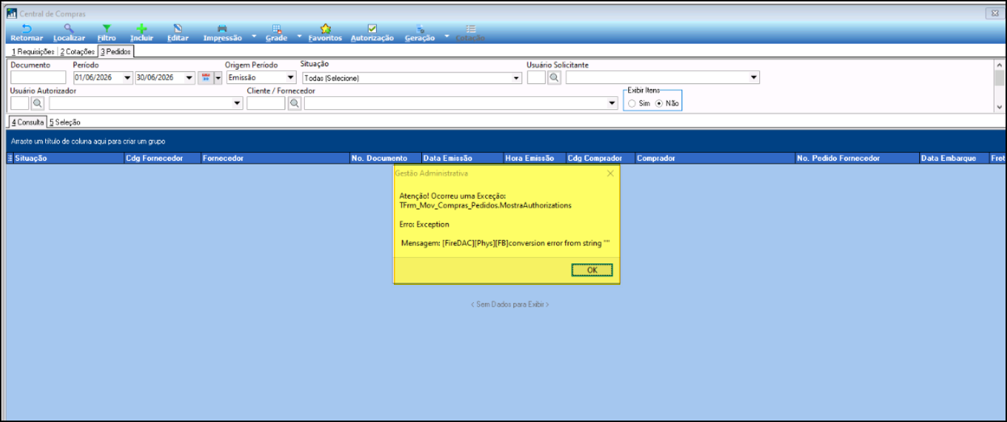1007x422 pixels.
Task: Switch to the 5 Seleção tab
Action: tap(65, 122)
